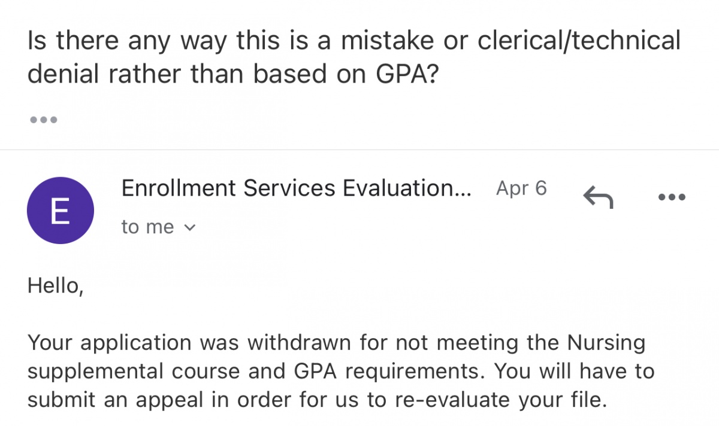Tap the 'to me' recipient label
The width and height of the screenshot is (719, 426).
pos(147,227)
